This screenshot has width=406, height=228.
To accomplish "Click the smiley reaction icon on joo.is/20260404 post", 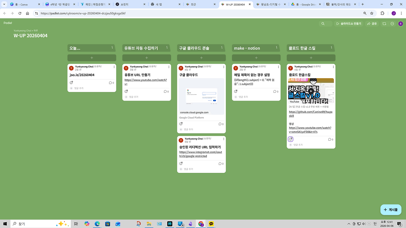I will 71,82.
